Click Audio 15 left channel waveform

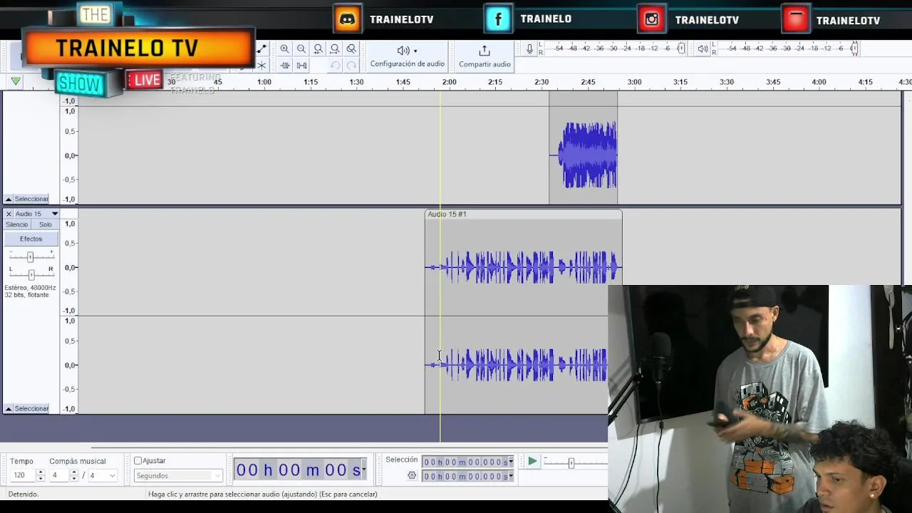pyautogui.click(x=524, y=267)
